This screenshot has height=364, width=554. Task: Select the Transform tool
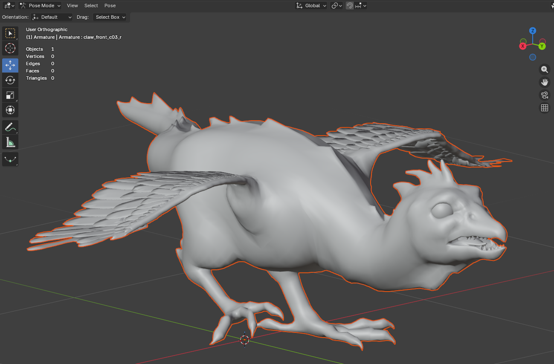(10, 110)
